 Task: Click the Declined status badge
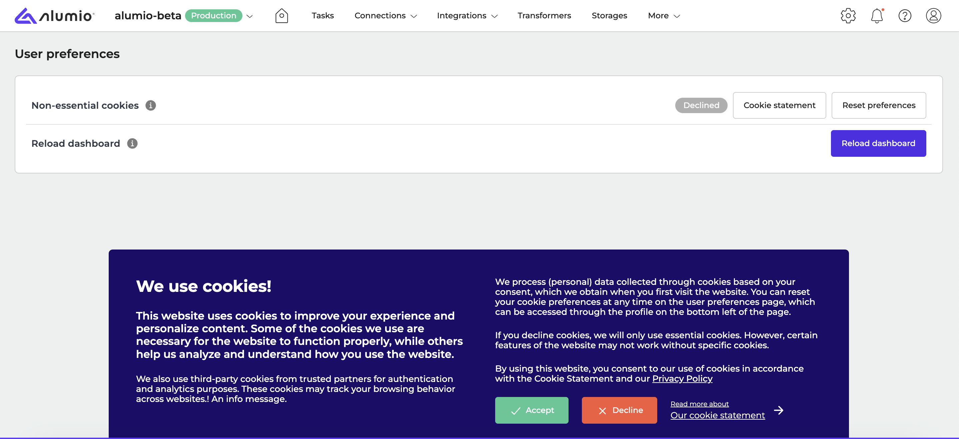point(701,105)
